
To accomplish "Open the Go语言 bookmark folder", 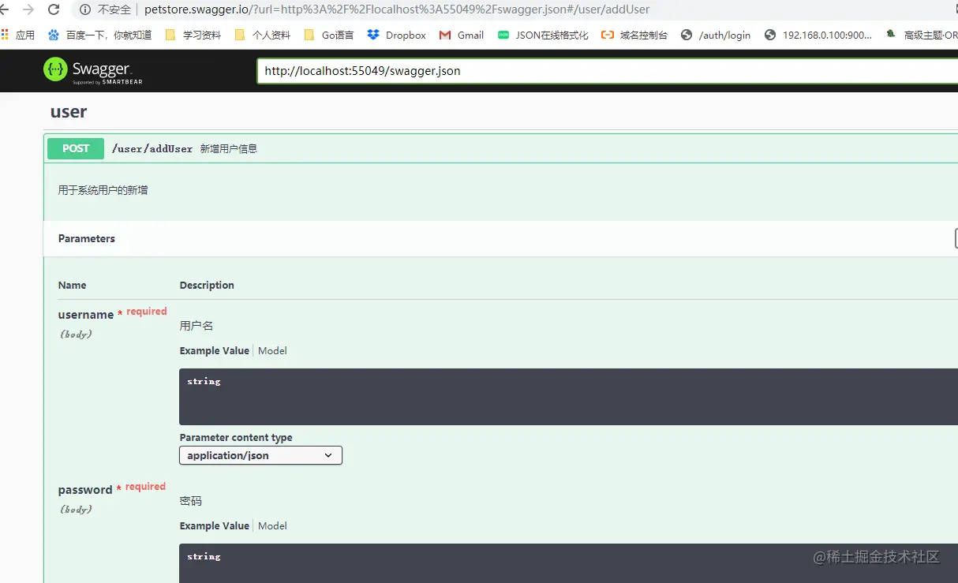I will 329,35.
